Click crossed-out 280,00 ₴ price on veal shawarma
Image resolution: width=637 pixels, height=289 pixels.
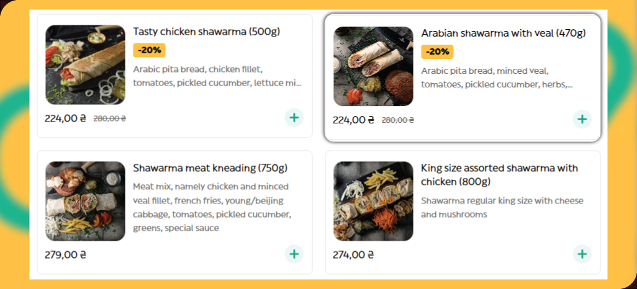click(397, 120)
